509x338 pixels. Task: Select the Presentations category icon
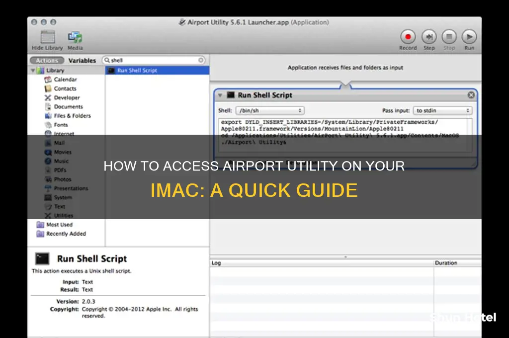(48, 188)
